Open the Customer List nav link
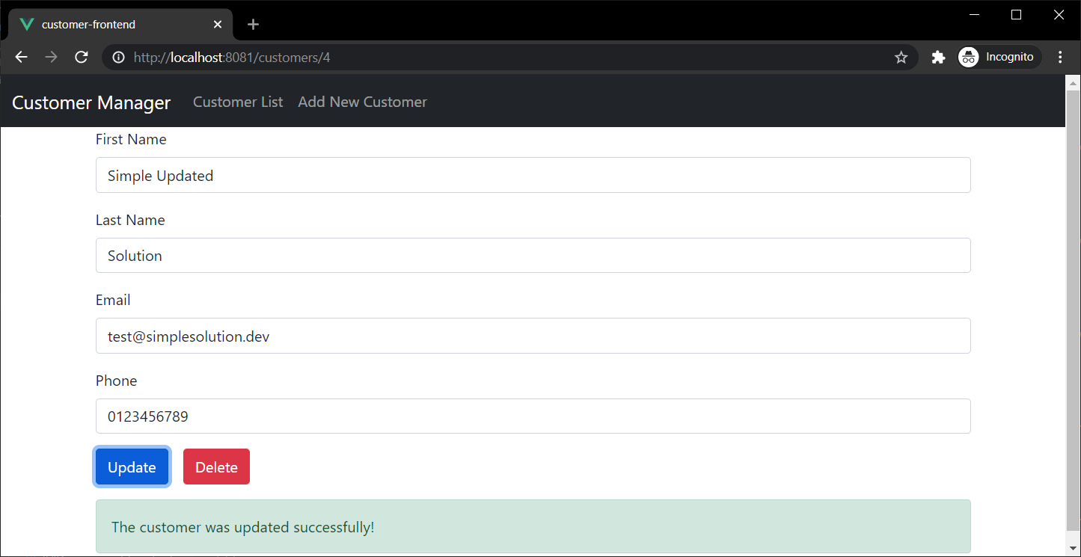 [x=238, y=102]
